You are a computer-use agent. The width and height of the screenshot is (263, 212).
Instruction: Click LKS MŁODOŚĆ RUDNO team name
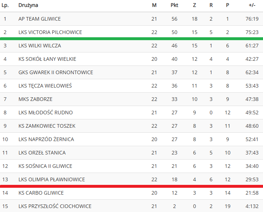[45, 113]
